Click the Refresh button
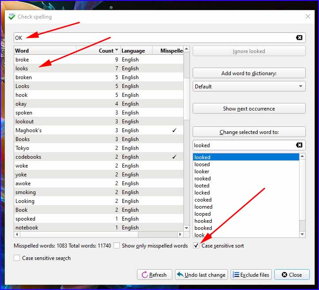319x290 pixels. point(154,275)
